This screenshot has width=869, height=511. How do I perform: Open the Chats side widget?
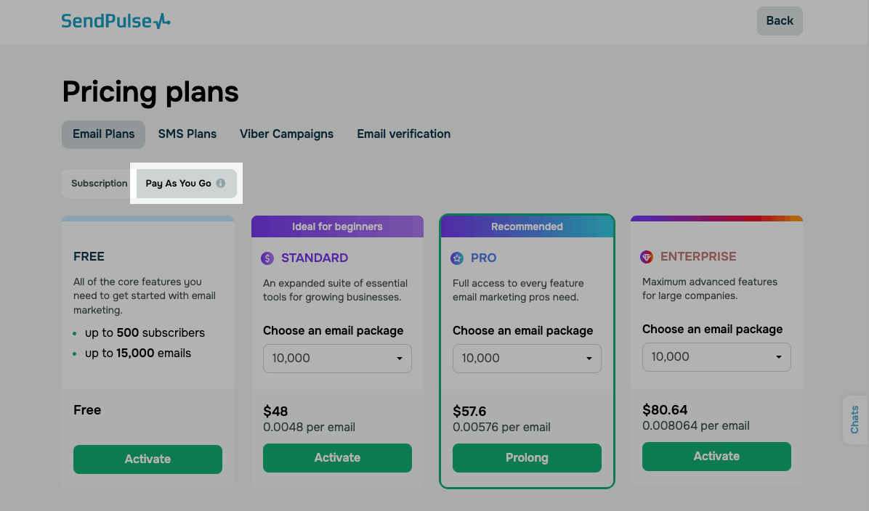pyautogui.click(x=854, y=420)
